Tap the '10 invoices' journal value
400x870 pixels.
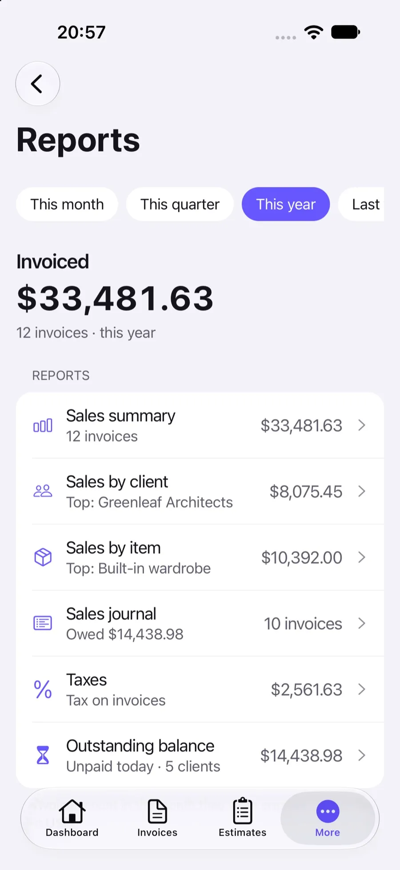[x=303, y=624]
